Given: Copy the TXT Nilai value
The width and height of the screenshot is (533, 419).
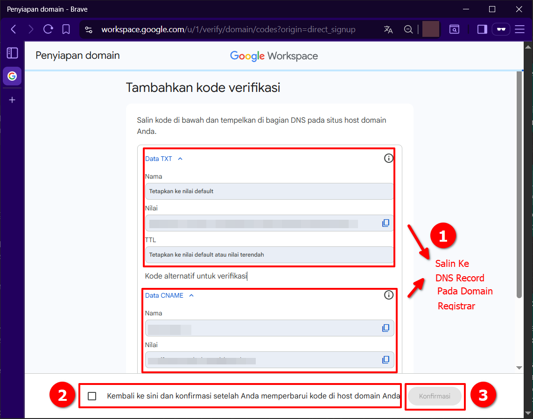Looking at the screenshot, I should tap(386, 223).
